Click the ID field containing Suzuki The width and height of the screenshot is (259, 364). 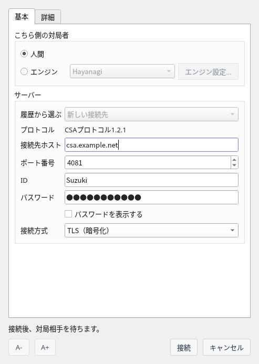pos(151,180)
